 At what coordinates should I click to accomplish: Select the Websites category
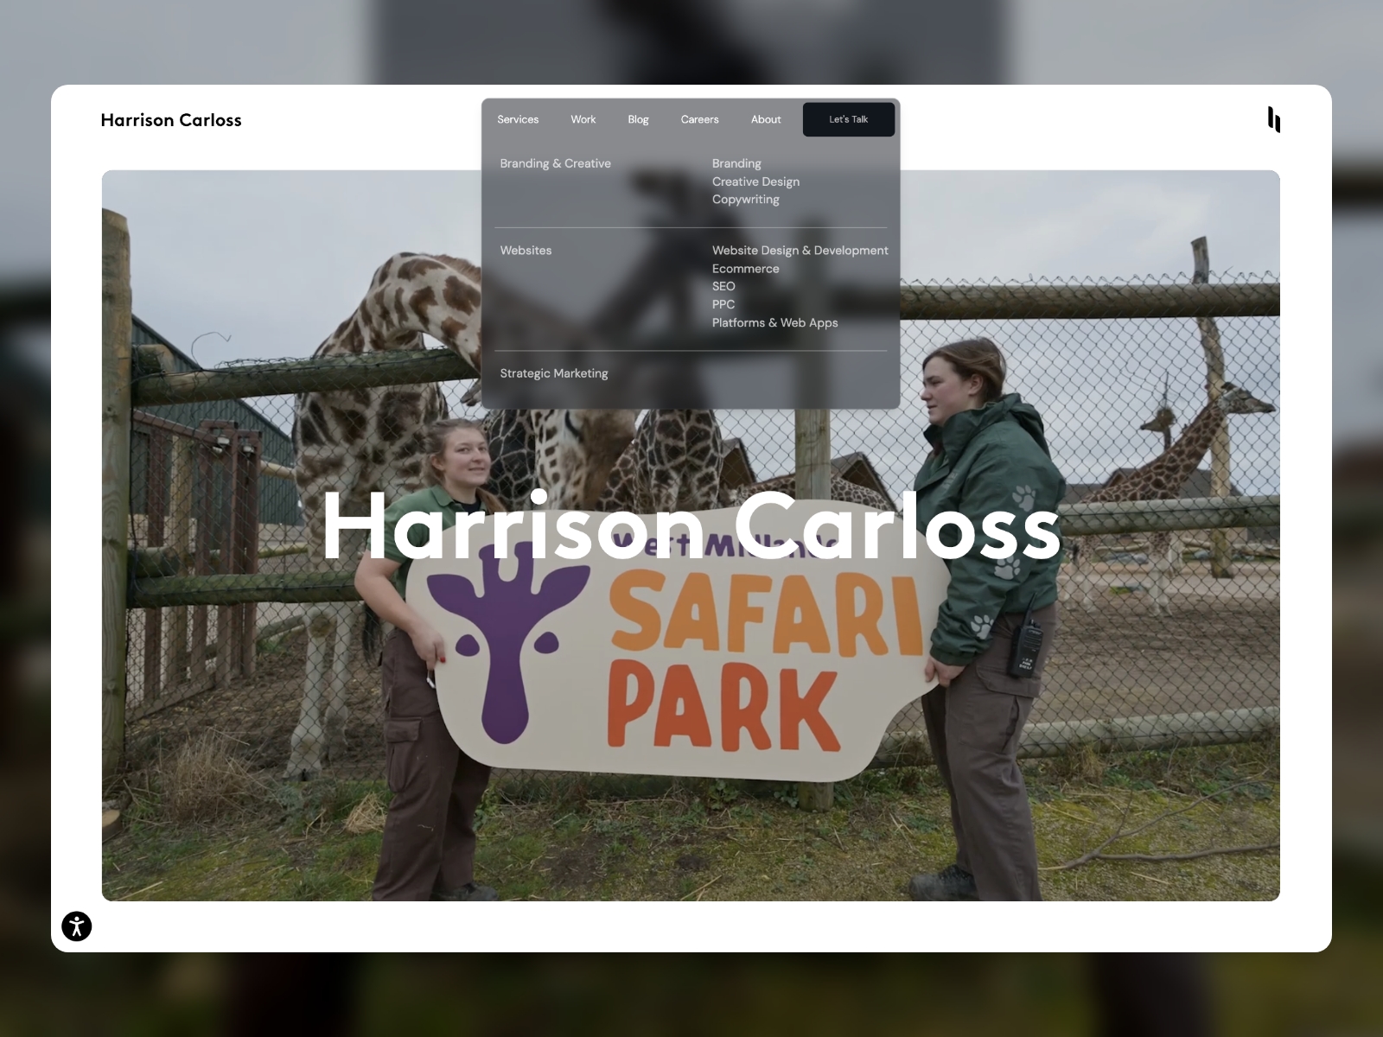[x=526, y=251]
